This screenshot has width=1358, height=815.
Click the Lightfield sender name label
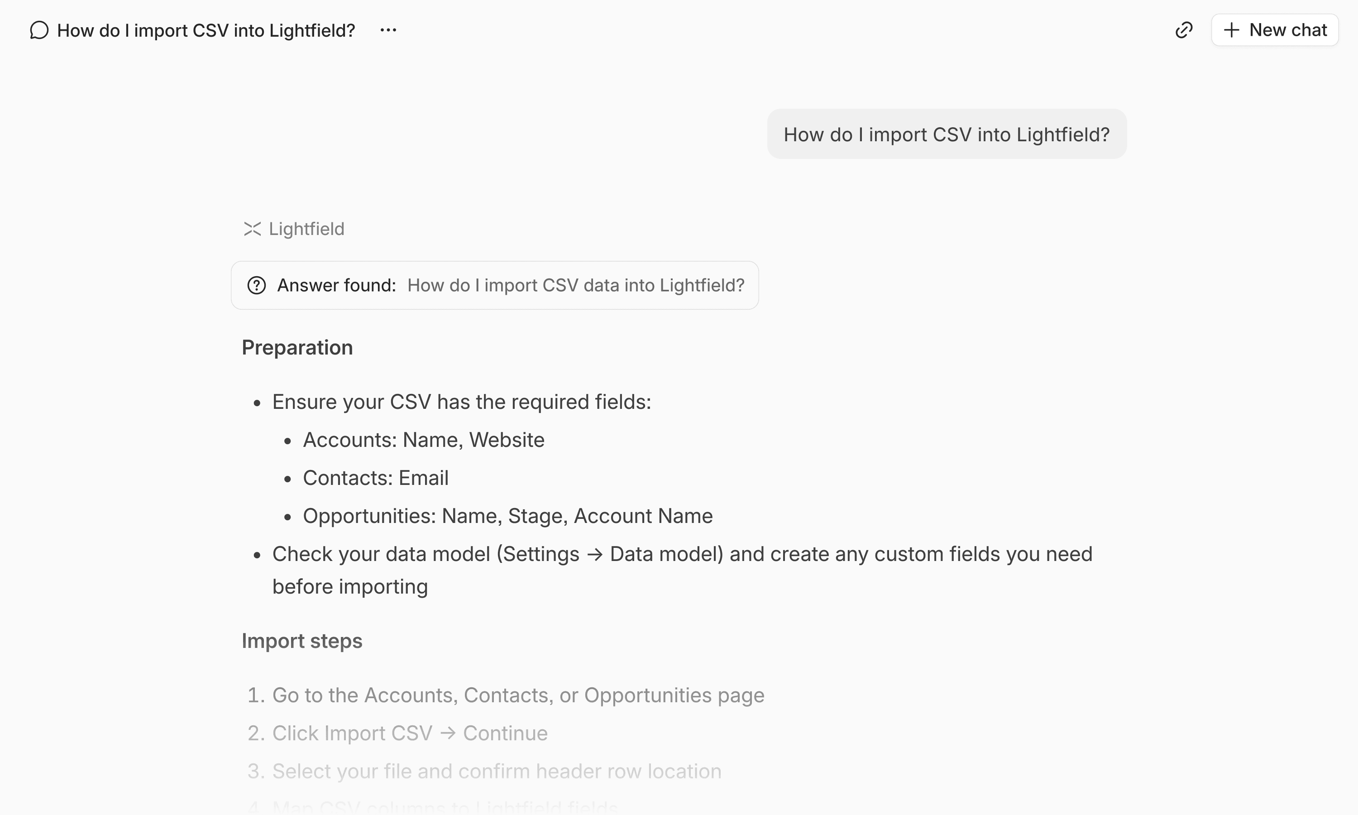click(306, 229)
